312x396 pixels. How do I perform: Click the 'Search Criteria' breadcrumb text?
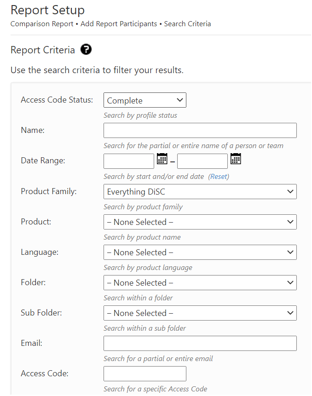(187, 24)
